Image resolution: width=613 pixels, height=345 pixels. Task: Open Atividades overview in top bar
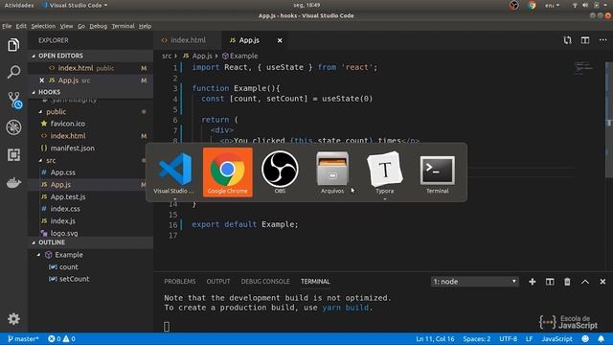click(x=19, y=5)
